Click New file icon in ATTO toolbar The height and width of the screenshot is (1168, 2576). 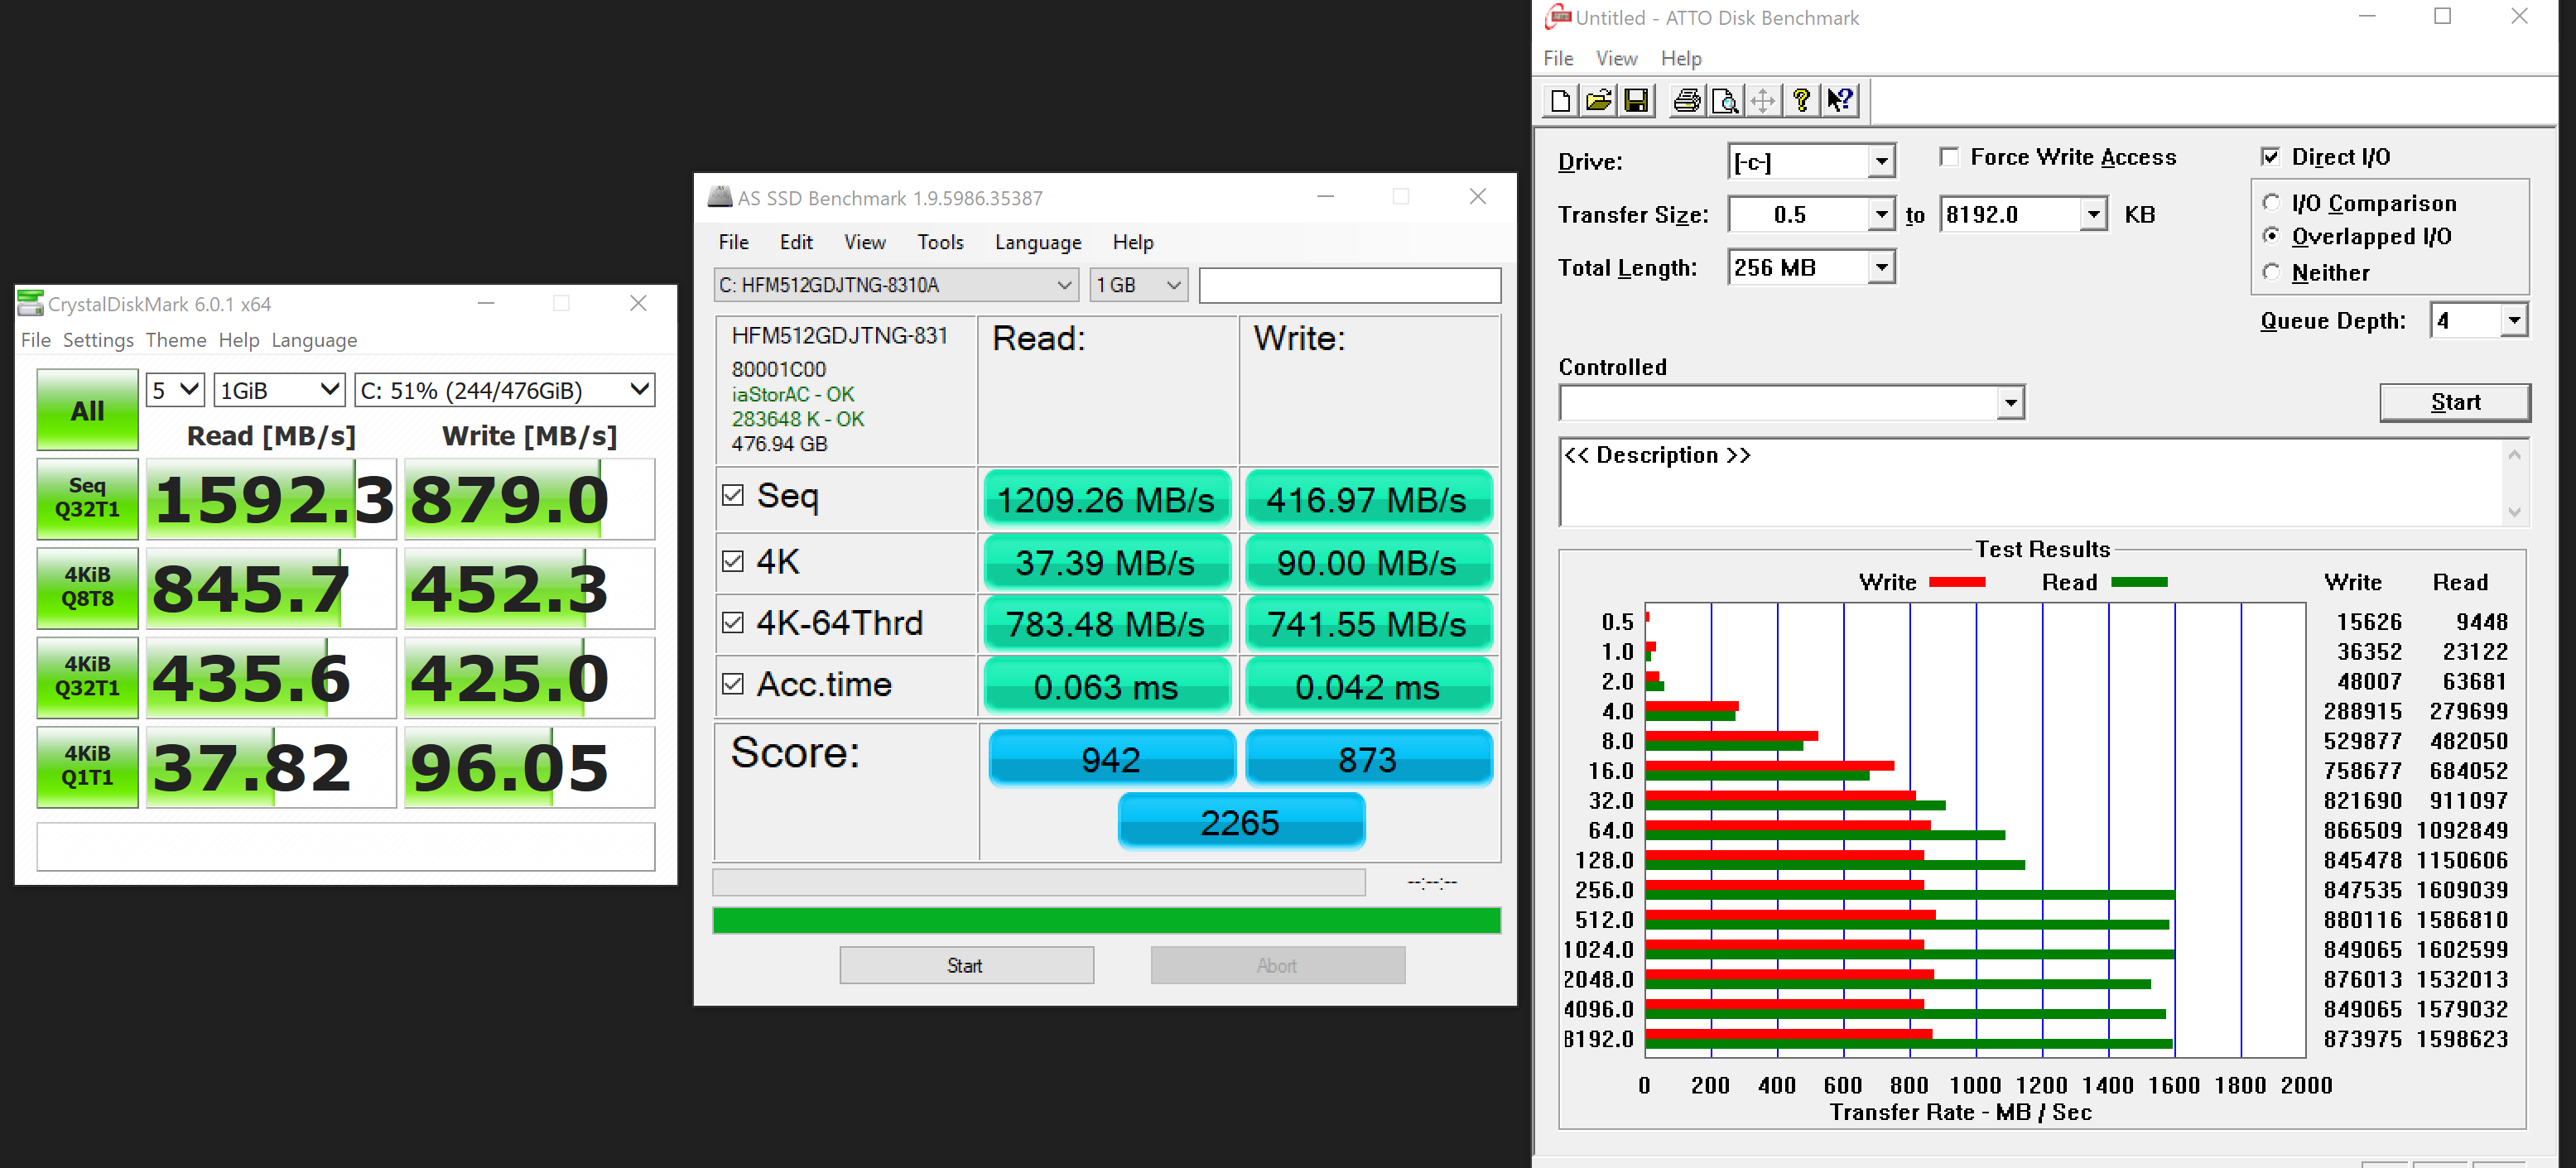pos(1560,101)
